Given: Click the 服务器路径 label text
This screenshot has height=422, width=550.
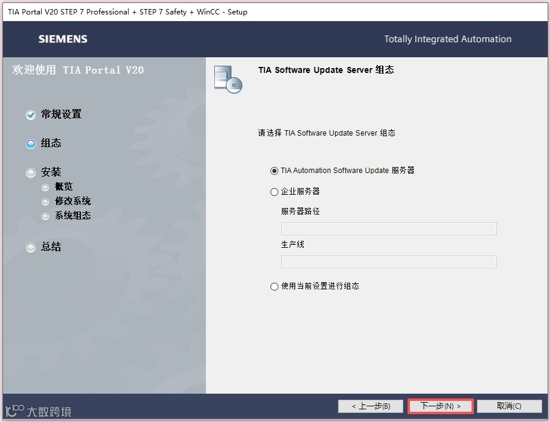Looking at the screenshot, I should tap(300, 211).
